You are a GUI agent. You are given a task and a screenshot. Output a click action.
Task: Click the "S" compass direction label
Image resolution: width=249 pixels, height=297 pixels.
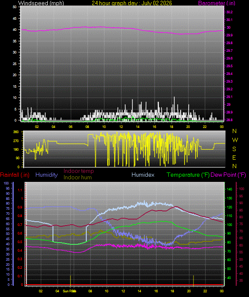(234, 149)
